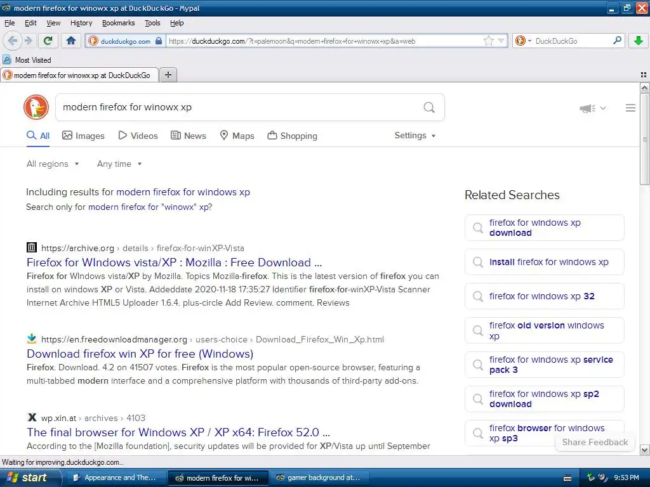This screenshot has height=487, width=650.
Task: Click the wp.xin.at X favicon
Action: [x=32, y=417]
